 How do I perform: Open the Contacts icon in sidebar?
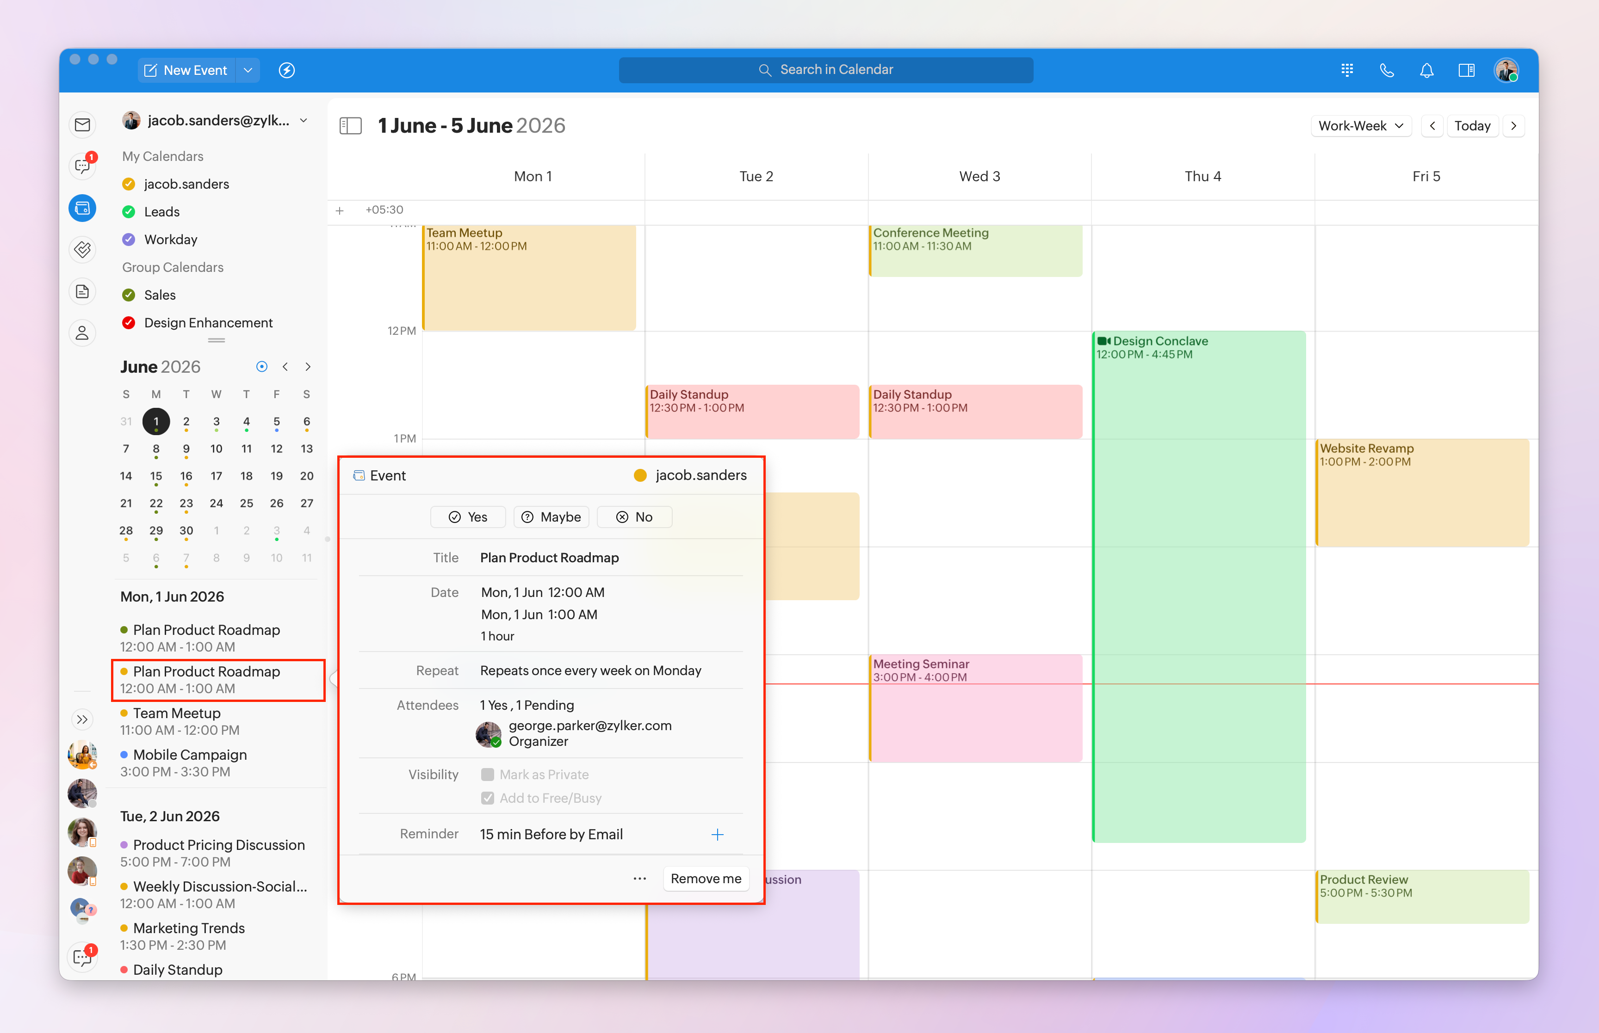(x=82, y=333)
